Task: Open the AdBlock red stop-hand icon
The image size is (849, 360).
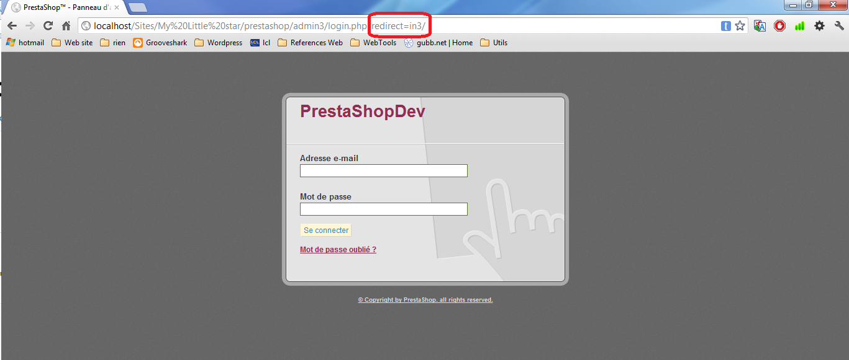Action: coord(779,26)
